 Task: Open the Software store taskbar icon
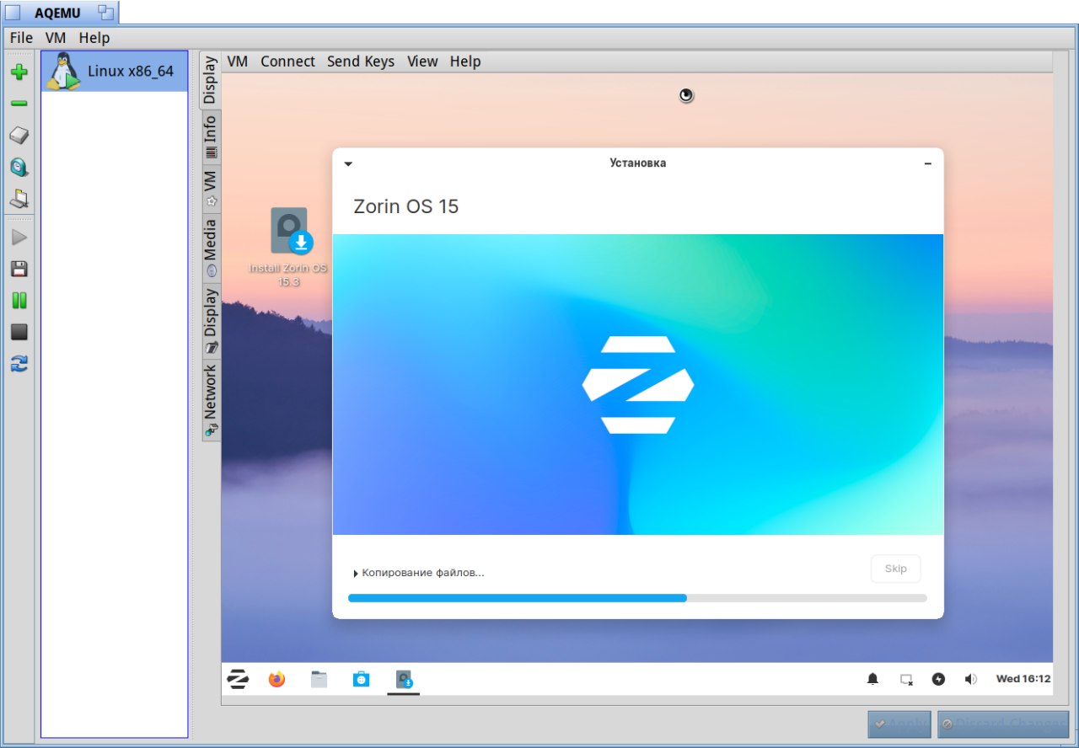click(361, 679)
